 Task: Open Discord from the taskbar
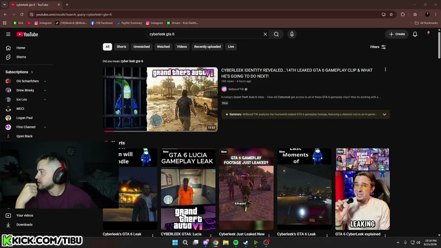[206, 242]
